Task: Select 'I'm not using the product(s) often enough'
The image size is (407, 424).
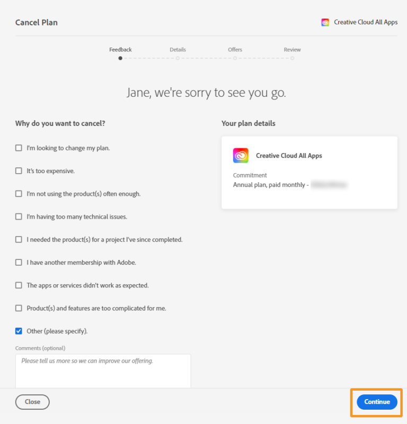Action: (19, 194)
